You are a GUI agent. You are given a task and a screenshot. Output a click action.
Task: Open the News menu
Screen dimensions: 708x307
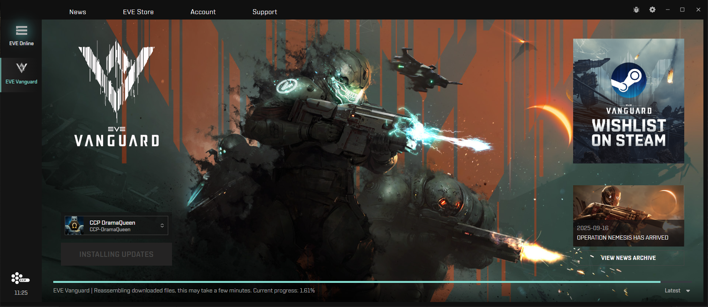click(x=78, y=12)
